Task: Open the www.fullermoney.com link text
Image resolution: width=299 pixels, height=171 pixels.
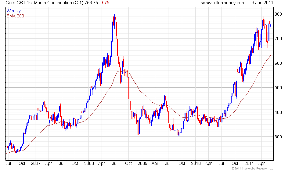Action: 223,3
